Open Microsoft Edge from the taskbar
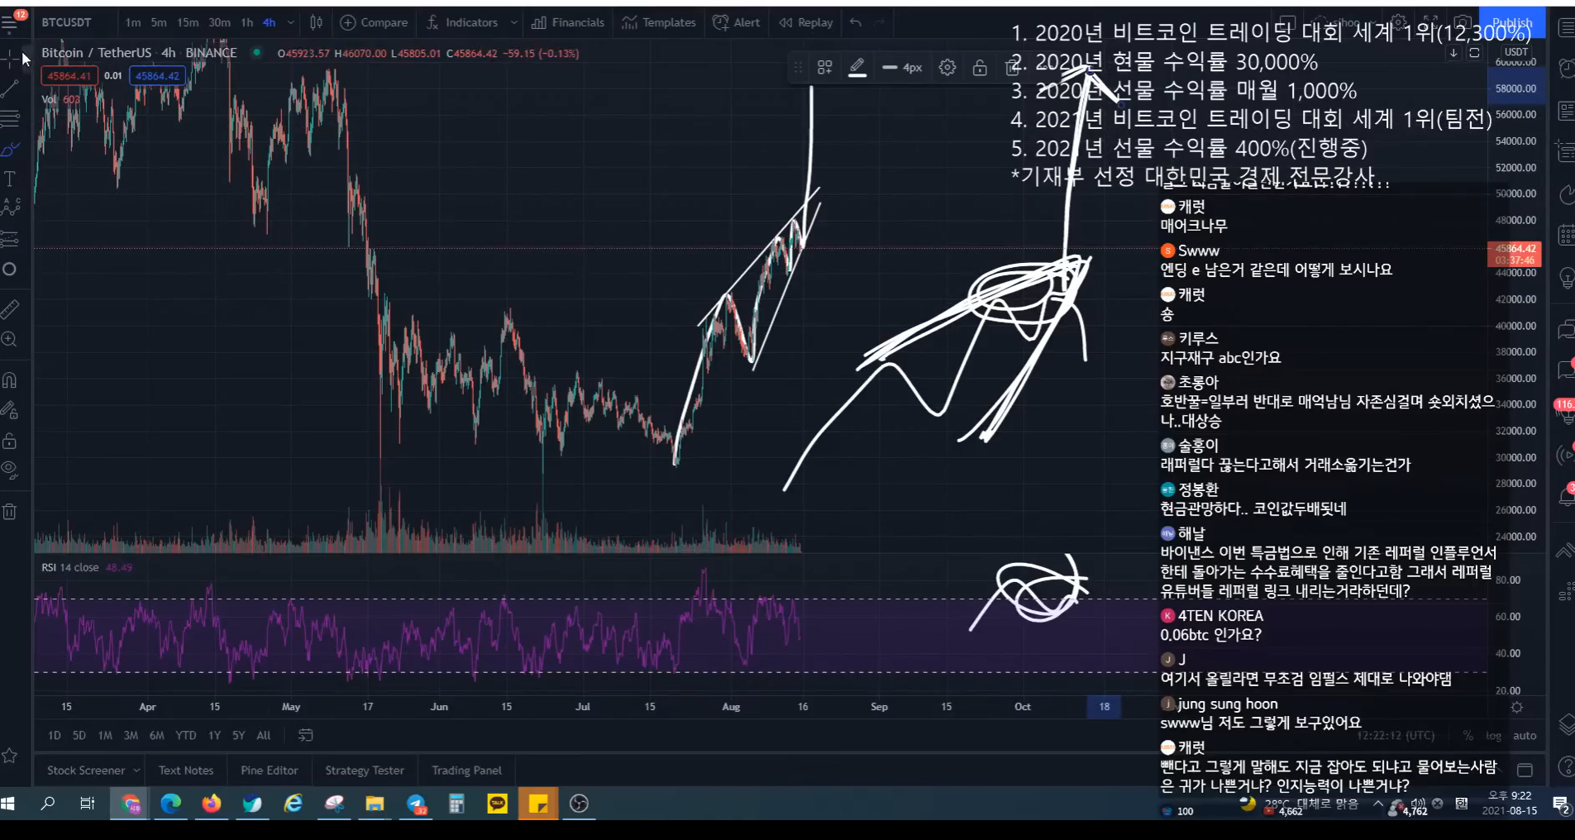1575x840 pixels. [171, 804]
